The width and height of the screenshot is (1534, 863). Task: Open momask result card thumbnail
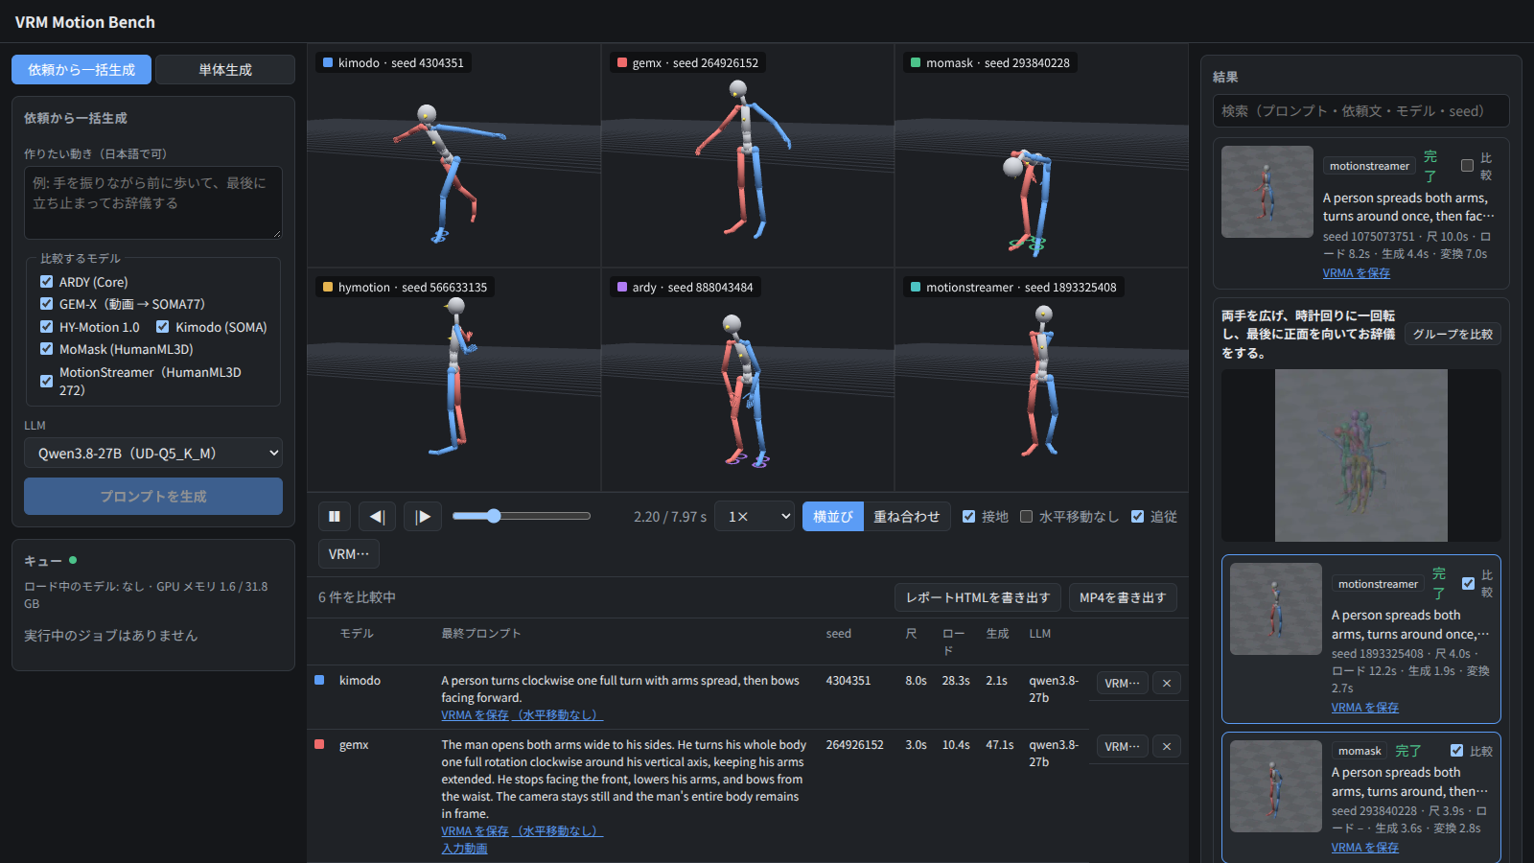click(1276, 786)
